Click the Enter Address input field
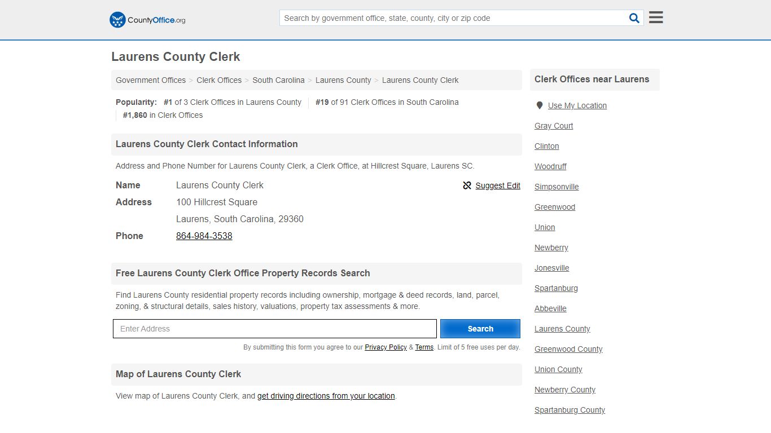771x433 pixels. pos(275,329)
